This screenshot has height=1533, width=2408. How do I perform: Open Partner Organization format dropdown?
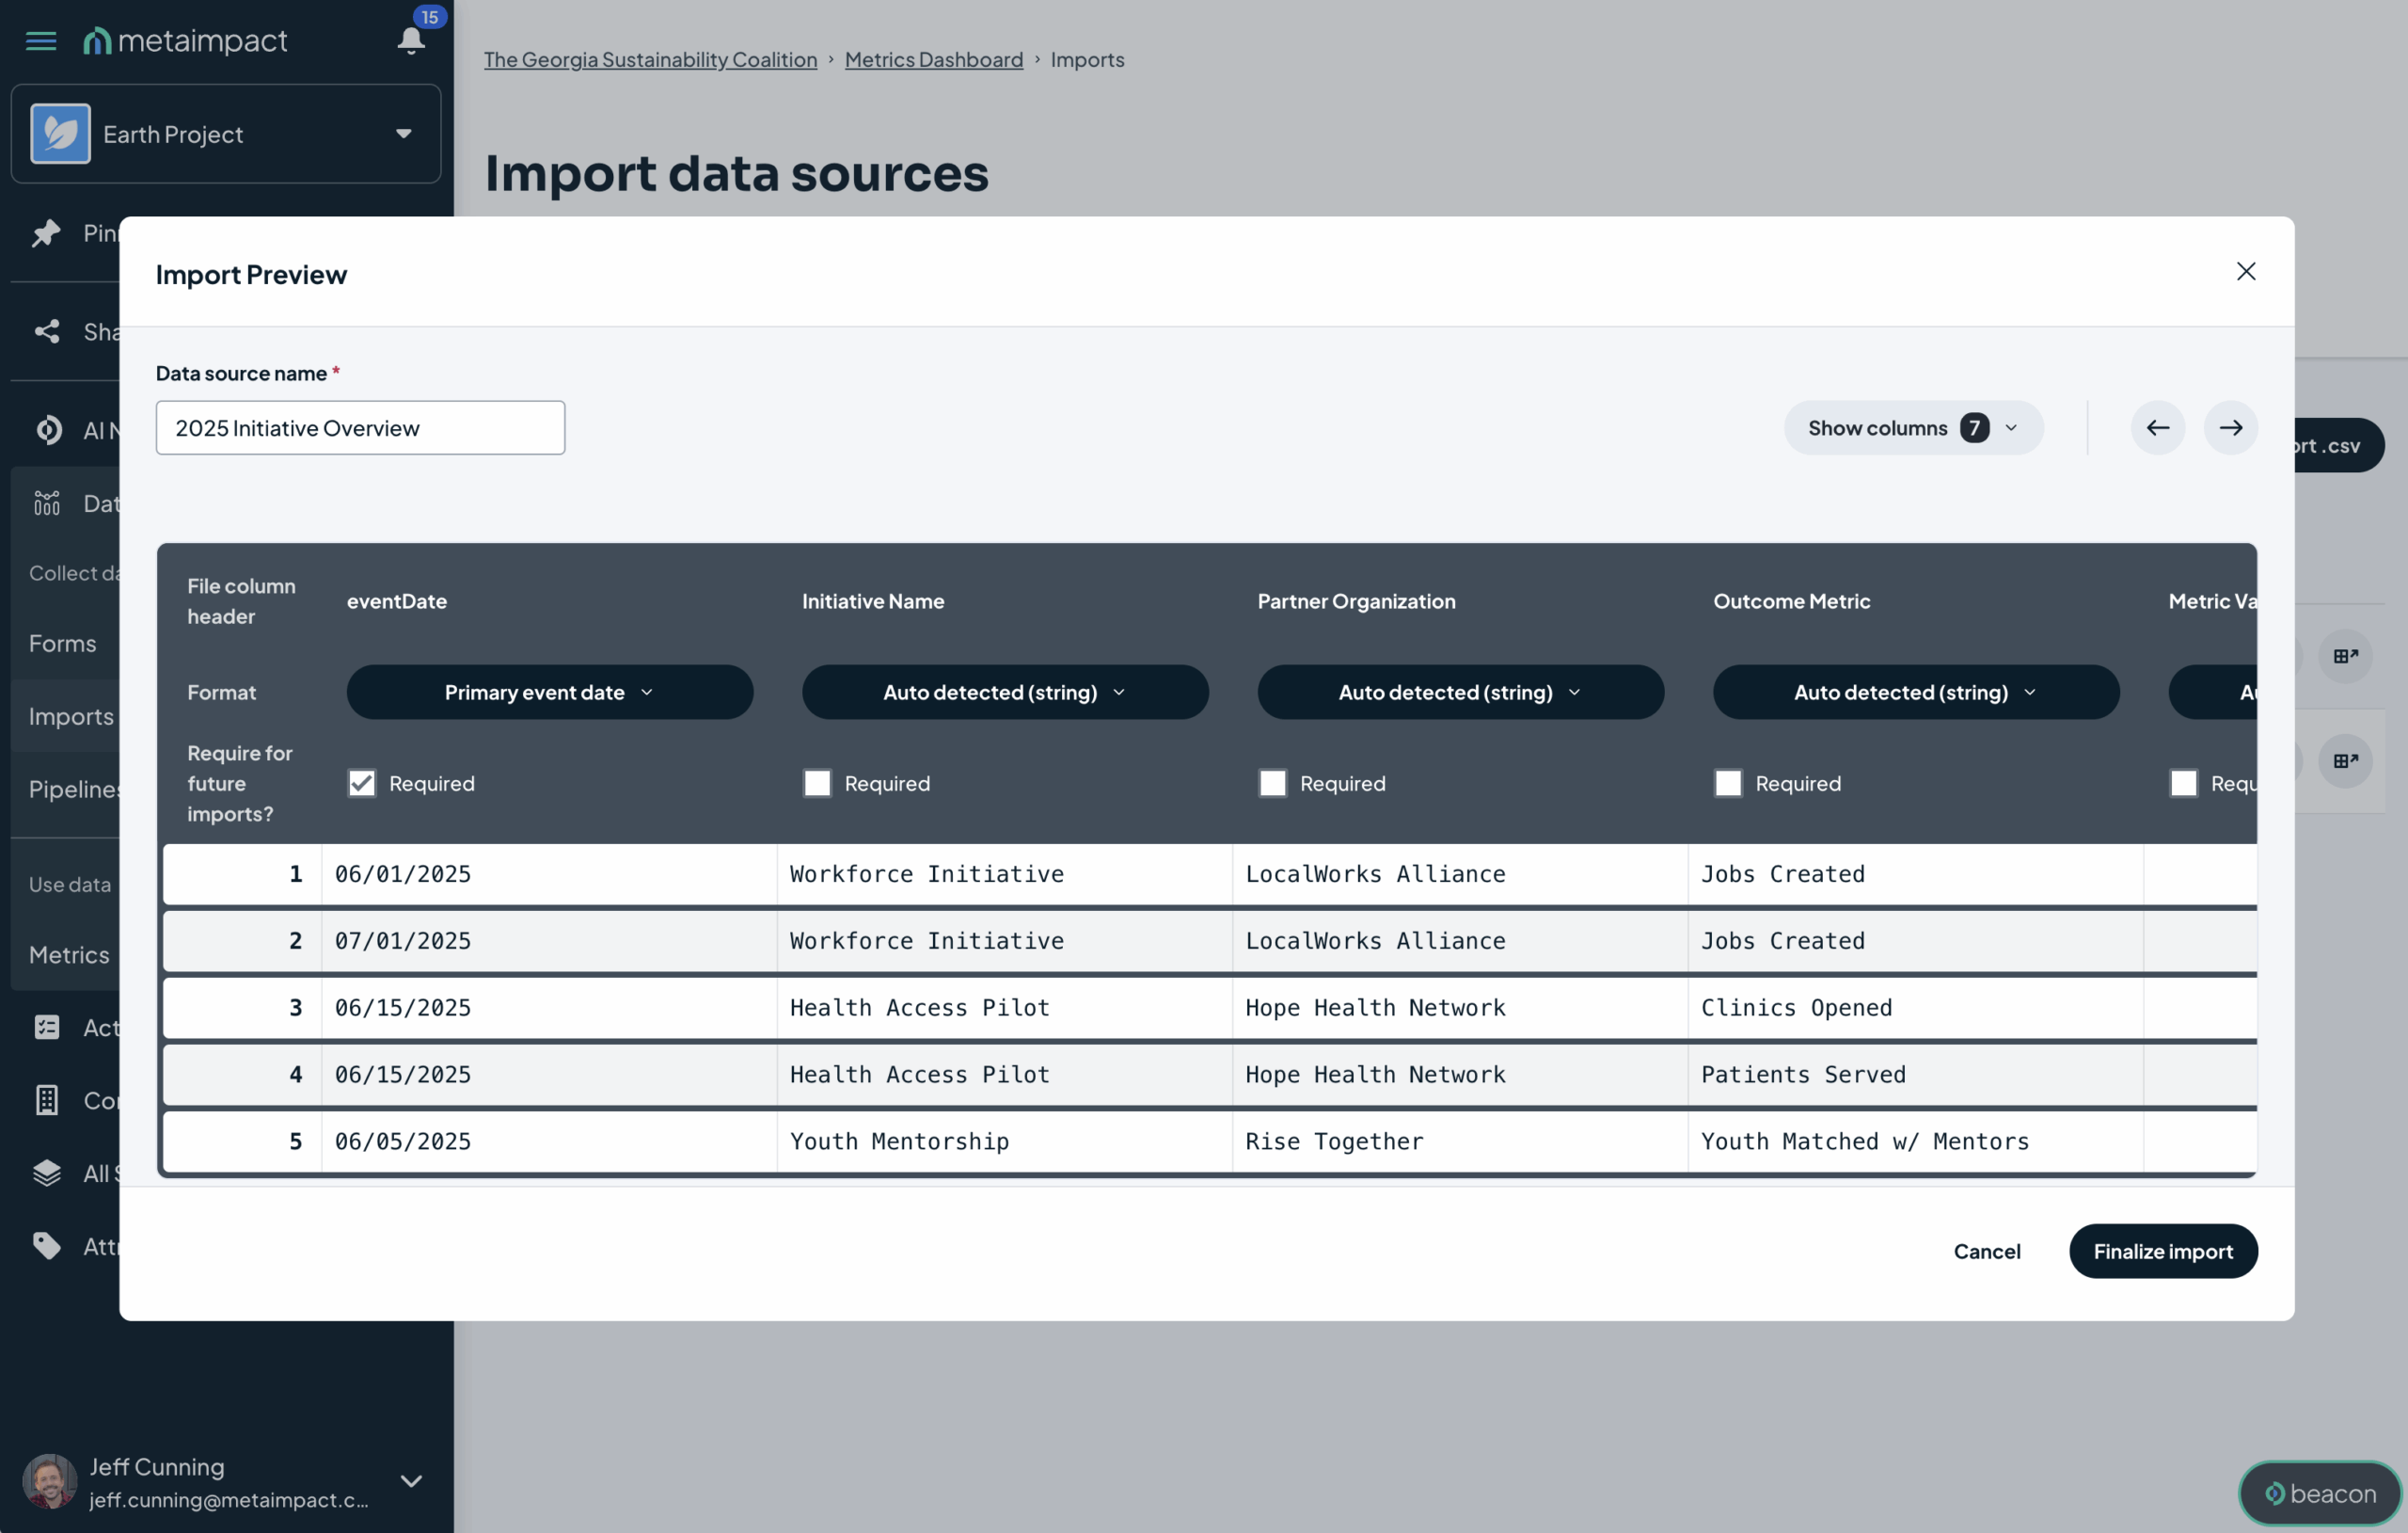(1460, 693)
